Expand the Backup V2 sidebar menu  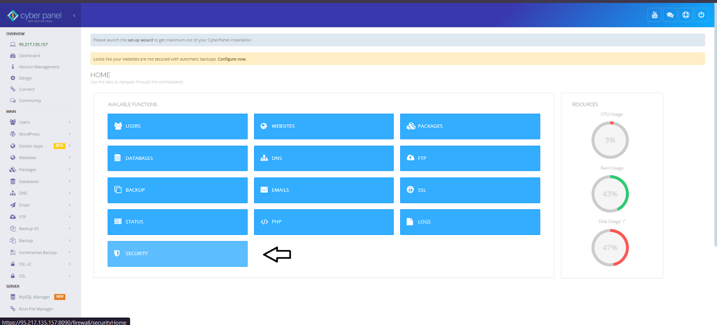pyautogui.click(x=40, y=229)
